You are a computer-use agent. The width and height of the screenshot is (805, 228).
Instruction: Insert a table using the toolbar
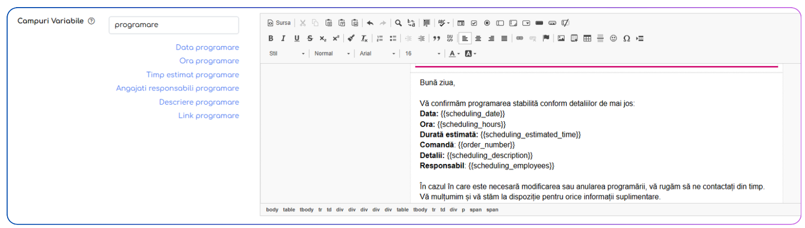click(587, 38)
